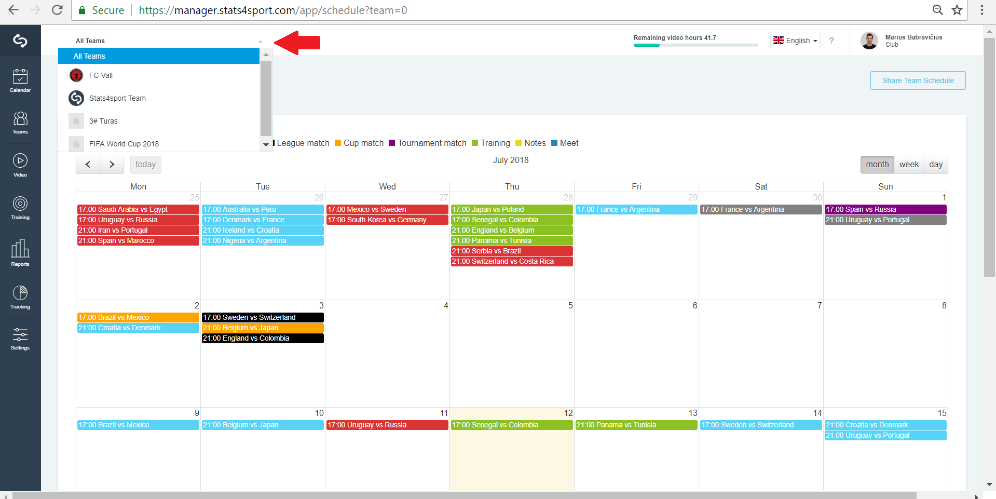Open the Chrome three-dot menu
Viewport: 996px width, 499px height.
tap(982, 10)
